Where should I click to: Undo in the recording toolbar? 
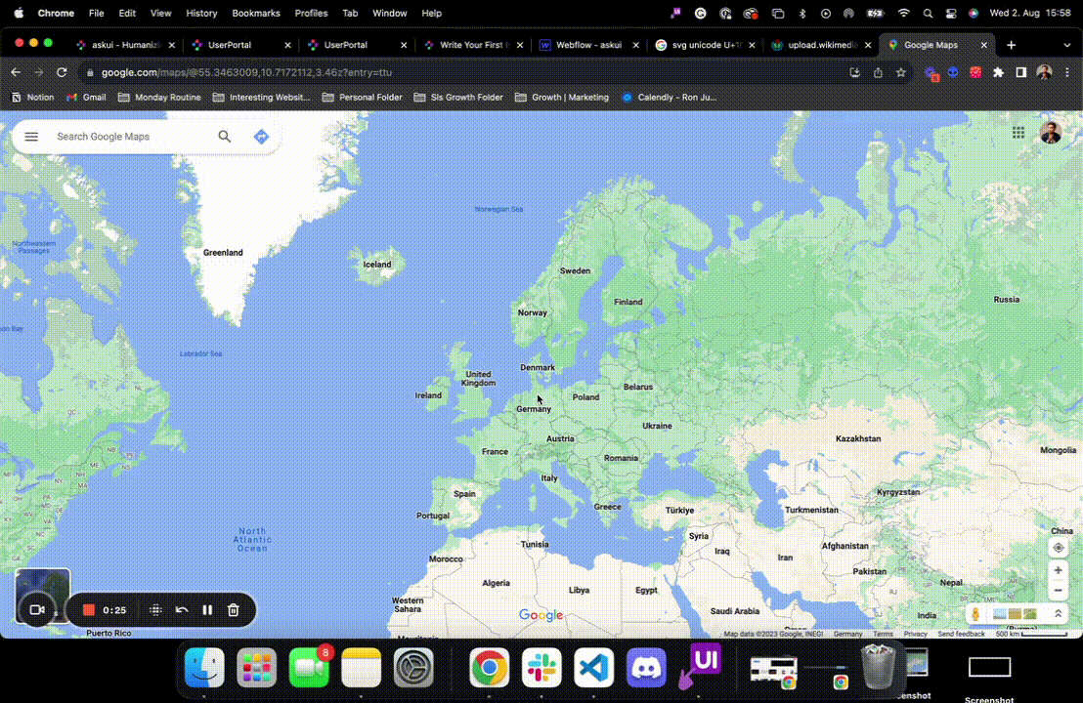[x=182, y=610]
